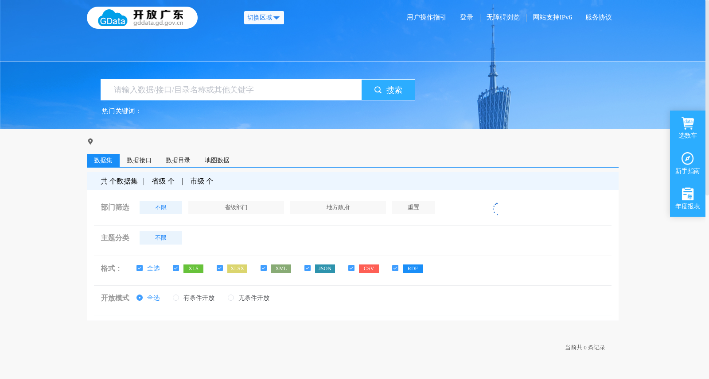
Task: Switch to the 数据目录 tab
Action: click(178, 161)
